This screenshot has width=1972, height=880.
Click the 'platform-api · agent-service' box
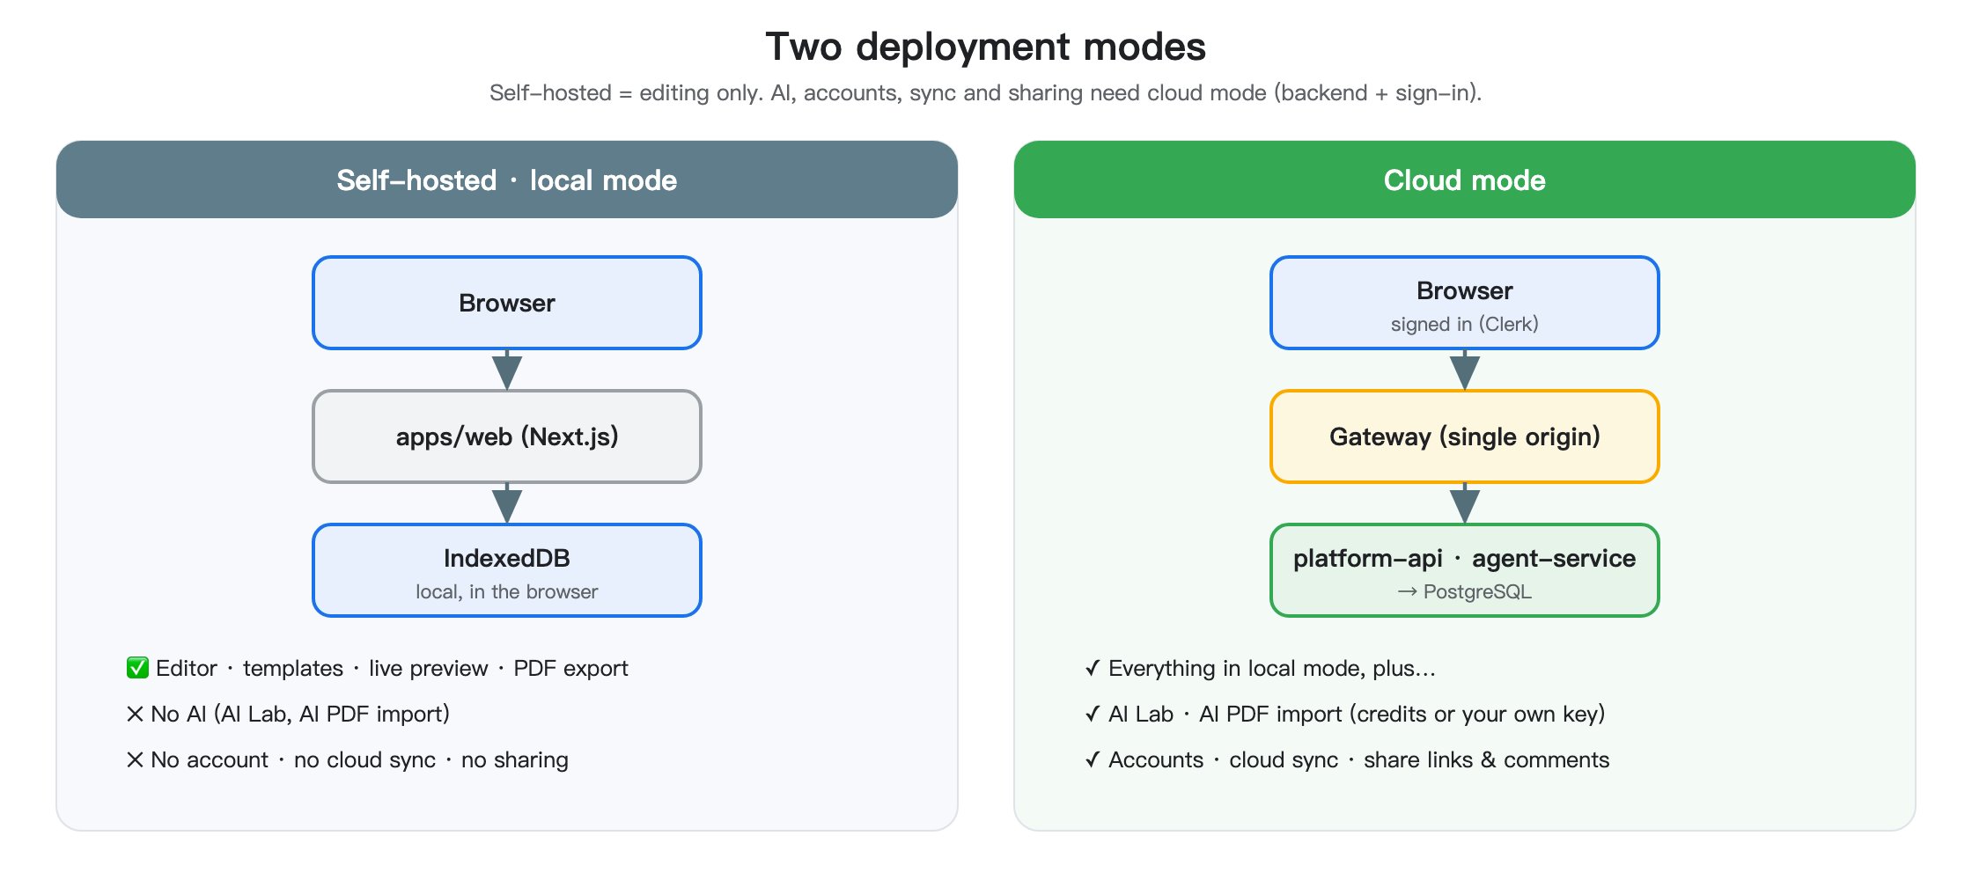[x=1465, y=570]
